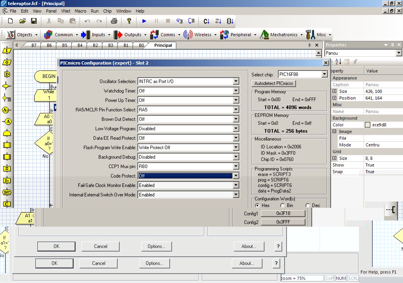Click the Run play icon in toolbar
The height and width of the screenshot is (283, 403).
point(144,21)
